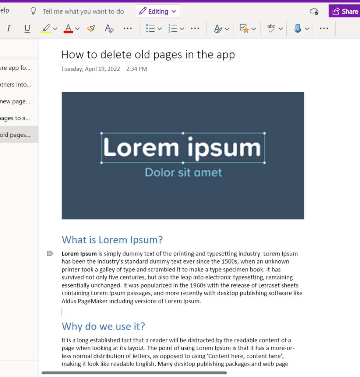Expand spelling options dropdown arrow
This screenshot has width=360, height=377.
(280, 29)
